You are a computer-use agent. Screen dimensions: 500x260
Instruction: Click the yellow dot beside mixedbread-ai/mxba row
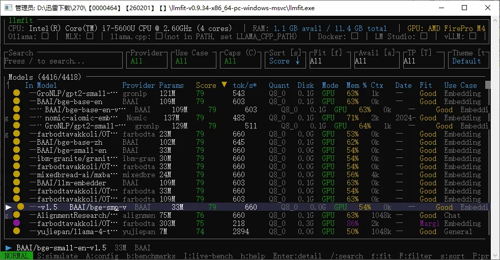coord(17,174)
